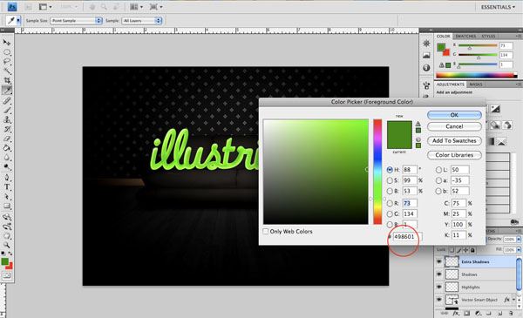Hide the Extra Shadows layer
Image resolution: width=523 pixels, height=318 pixels.
tap(439, 261)
